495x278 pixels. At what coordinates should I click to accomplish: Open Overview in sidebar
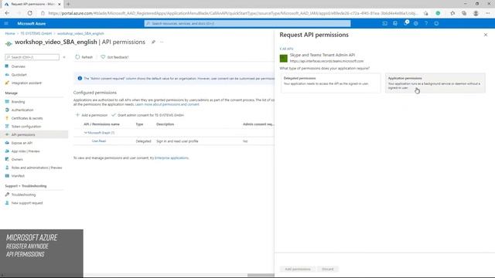click(18, 66)
